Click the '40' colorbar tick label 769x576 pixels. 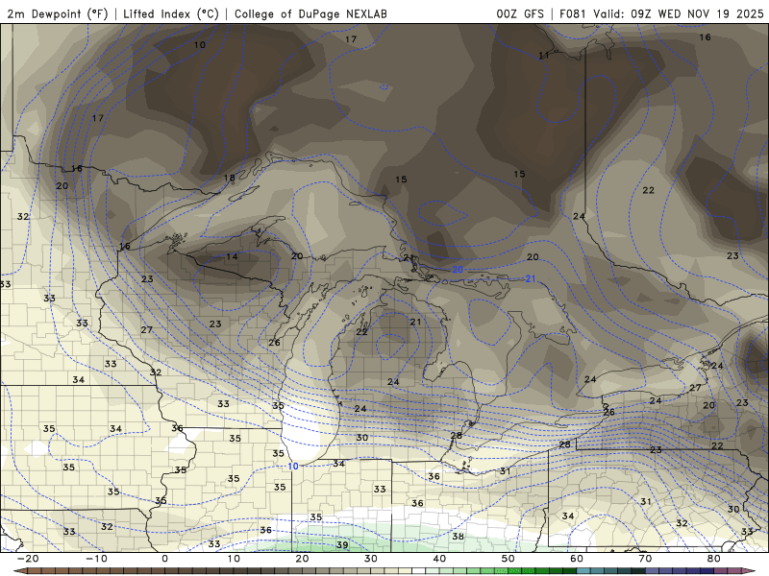coord(439,559)
